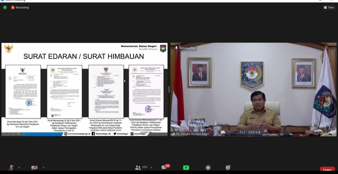Open the View layout menu
This screenshot has width=338, height=174.
click(329, 7)
